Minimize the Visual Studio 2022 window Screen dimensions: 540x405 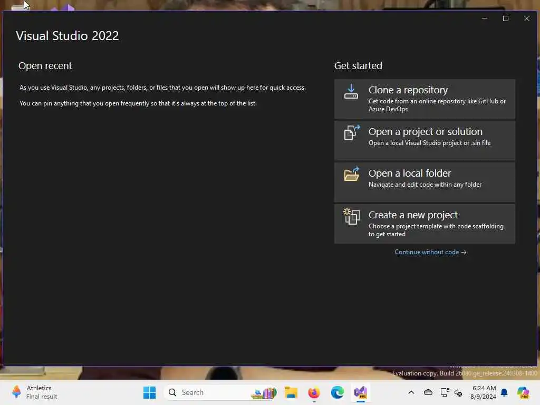pyautogui.click(x=485, y=18)
